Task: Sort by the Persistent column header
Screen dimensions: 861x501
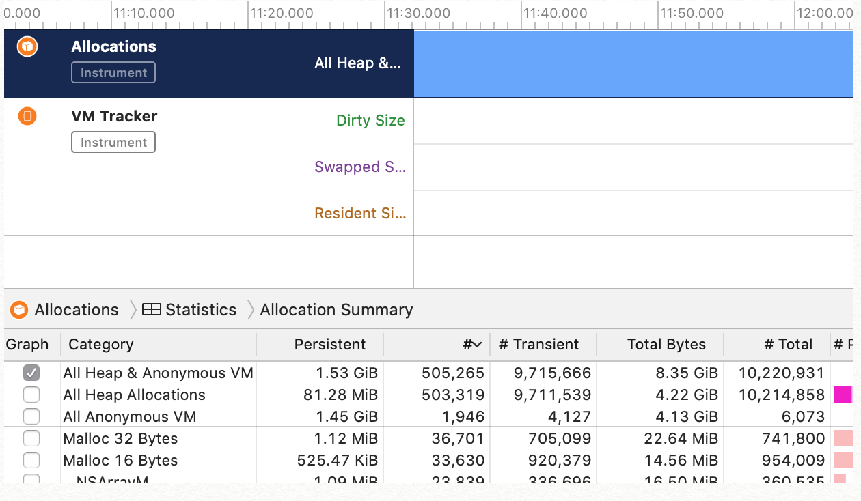Action: (329, 345)
